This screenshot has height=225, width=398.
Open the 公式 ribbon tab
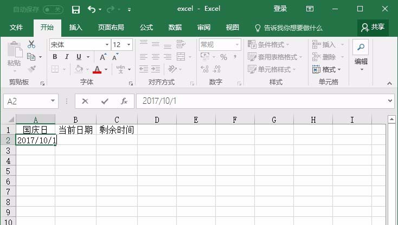point(146,28)
